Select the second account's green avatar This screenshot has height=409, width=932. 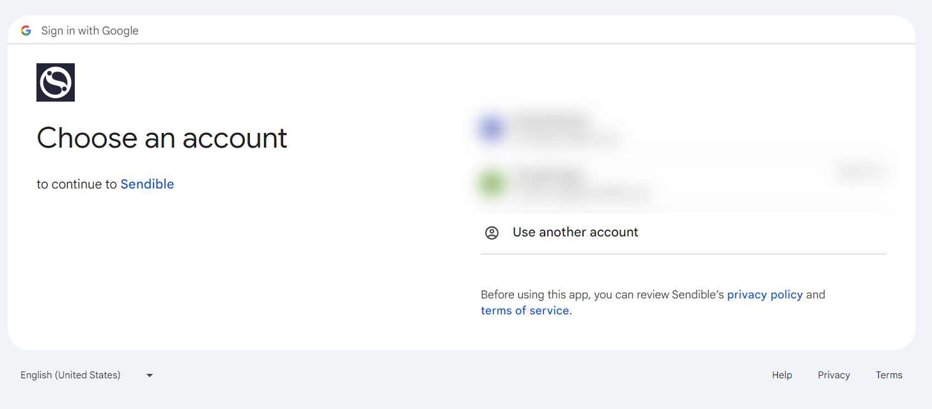tap(492, 183)
